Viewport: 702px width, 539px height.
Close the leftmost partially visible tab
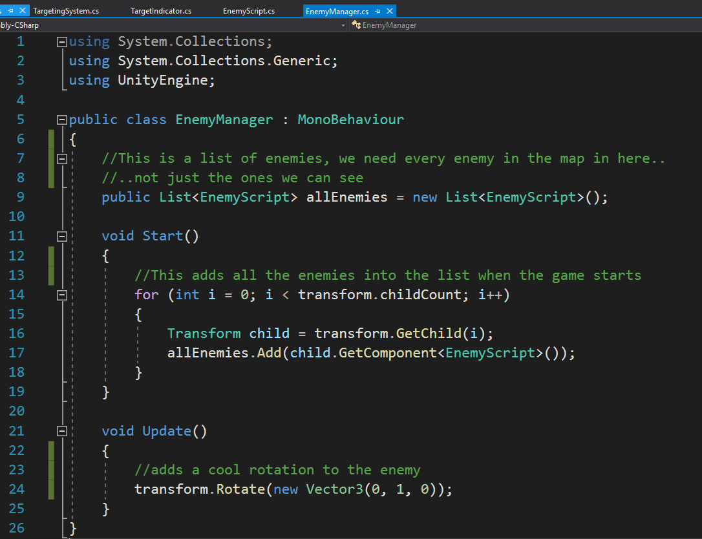point(24,11)
